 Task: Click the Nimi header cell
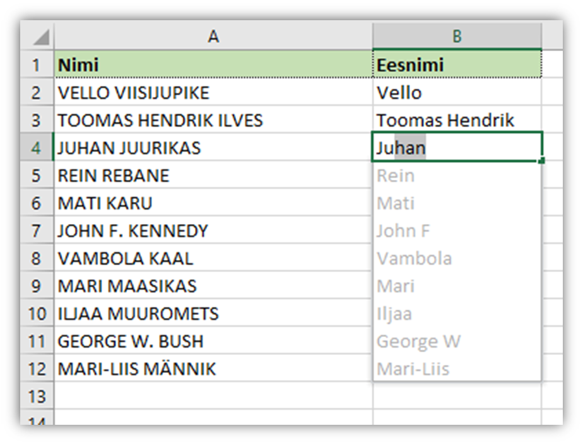pos(213,64)
